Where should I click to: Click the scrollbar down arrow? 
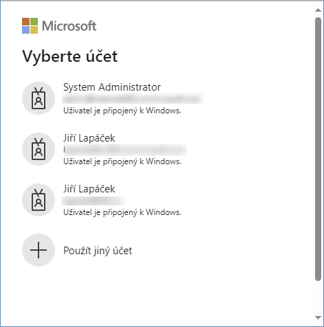click(x=318, y=317)
